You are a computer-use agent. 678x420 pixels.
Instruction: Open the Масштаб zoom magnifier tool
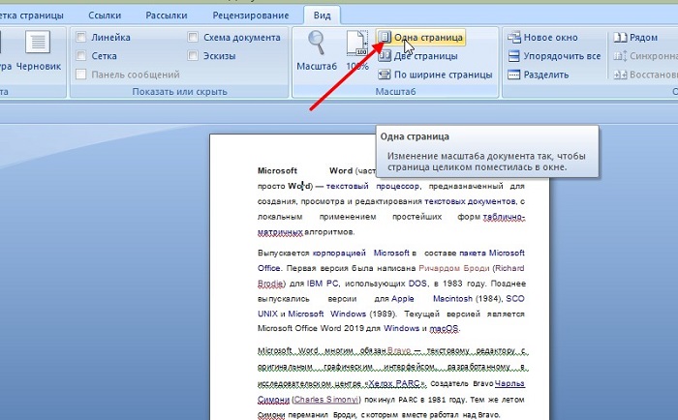click(x=317, y=50)
